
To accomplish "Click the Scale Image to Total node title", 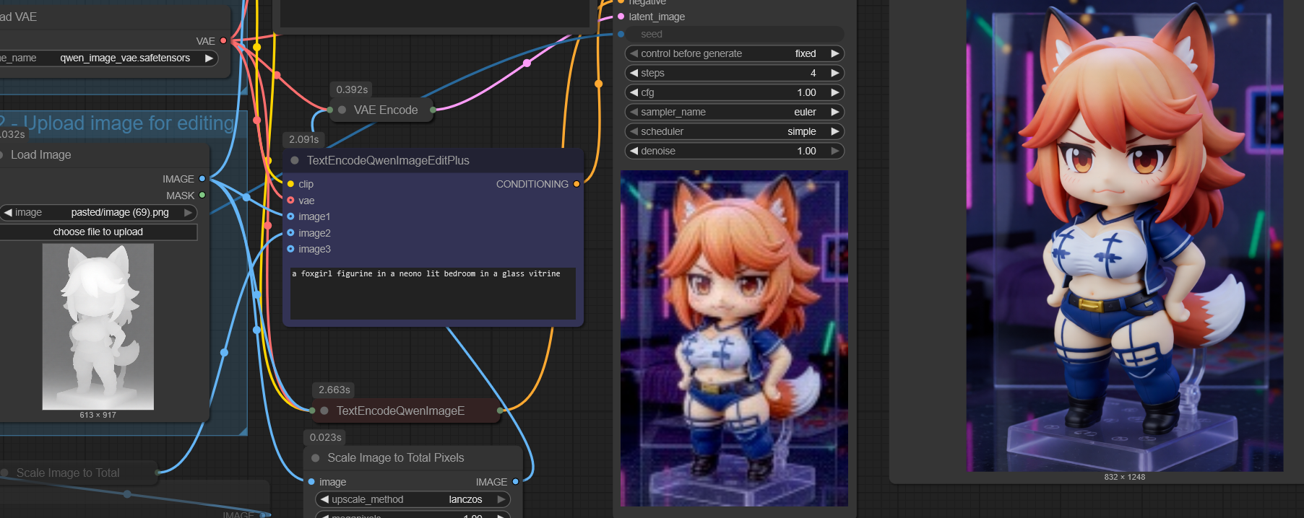I will click(68, 473).
